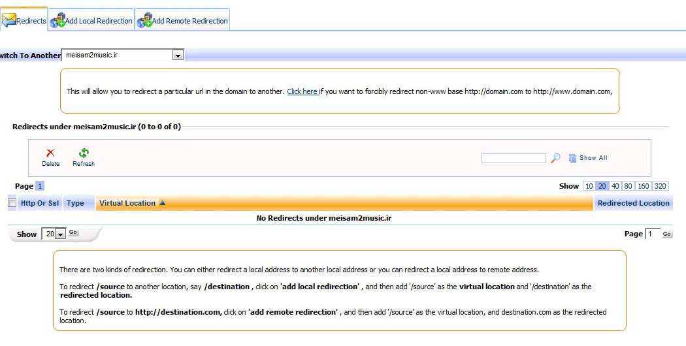Click the red X Delete icon
Viewport: 686px width, 346px height.
click(x=50, y=153)
